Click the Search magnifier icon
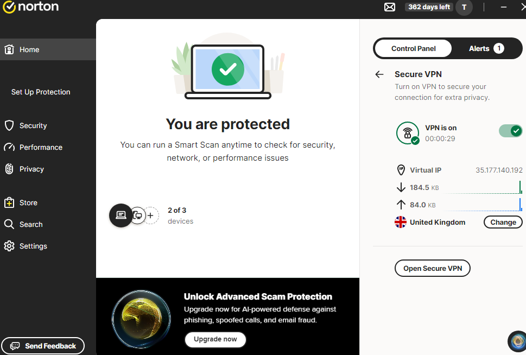Image resolution: width=526 pixels, height=355 pixels. [x=9, y=224]
